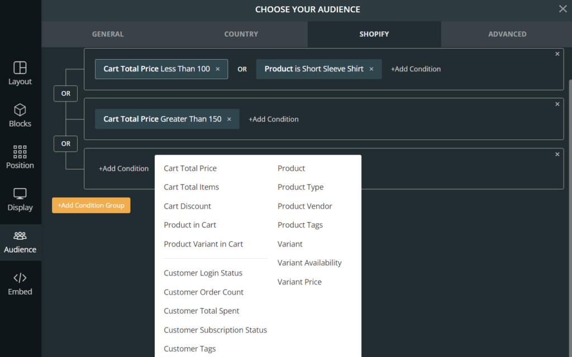Viewport: 572px width, 357px height.
Task: Click the '+Add Condition Group' button
Action: coord(90,205)
